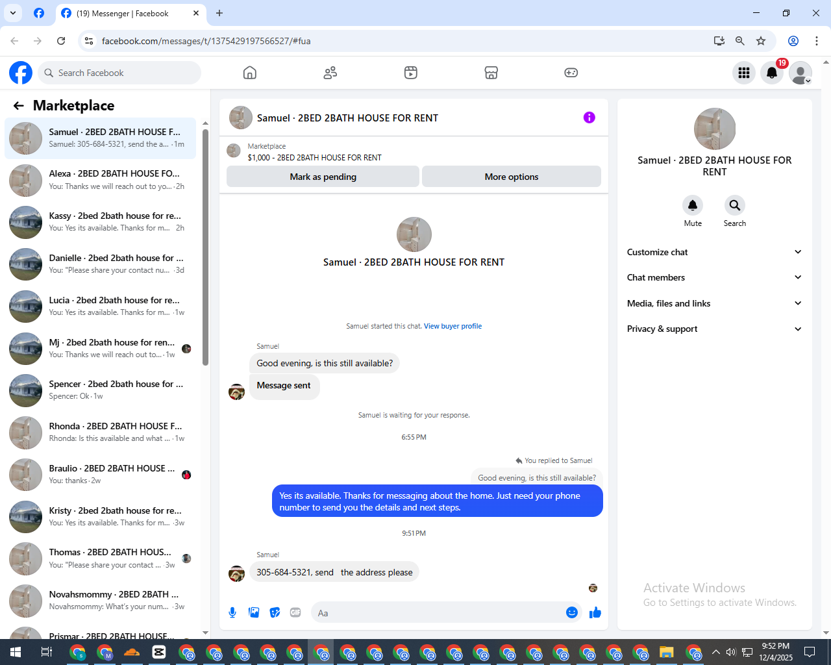Image resolution: width=831 pixels, height=665 pixels.
Task: Open Rhonda conversation in chat list
Action: [x=101, y=433]
